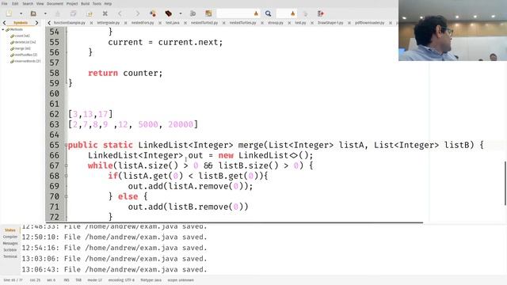Open the Document menu
The image size is (507, 285).
point(55,3)
